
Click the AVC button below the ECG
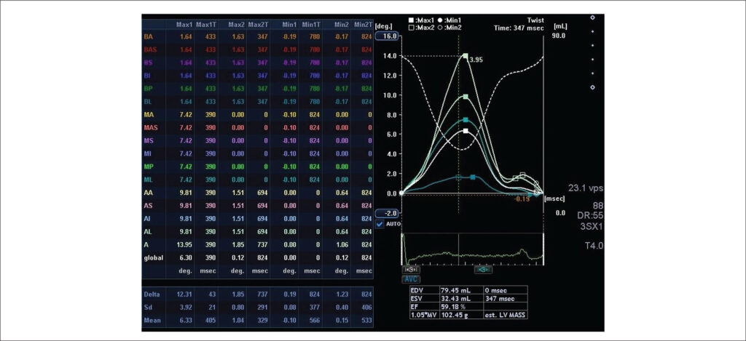click(x=411, y=278)
